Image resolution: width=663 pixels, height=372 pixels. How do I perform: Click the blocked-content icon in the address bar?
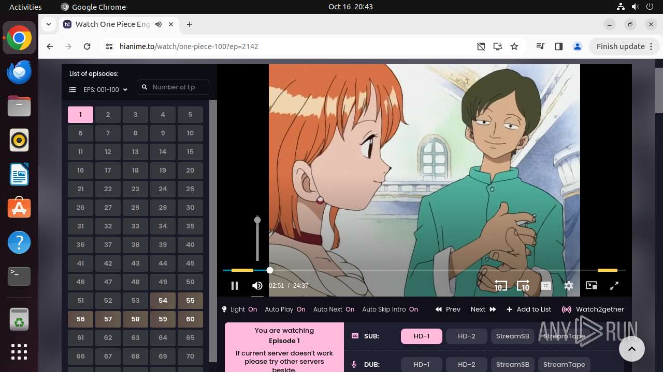point(481,47)
